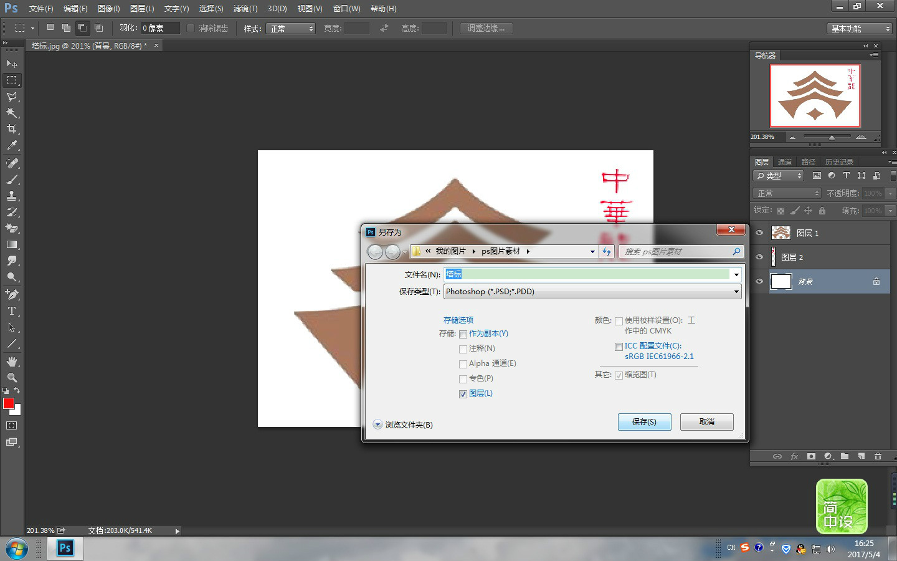
Task: Select the Crop tool
Action: 12,129
